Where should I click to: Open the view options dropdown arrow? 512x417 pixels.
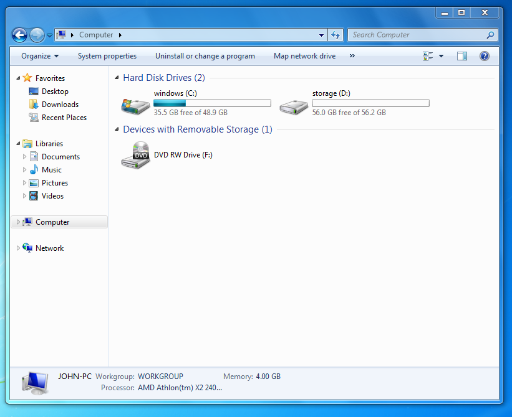click(441, 56)
